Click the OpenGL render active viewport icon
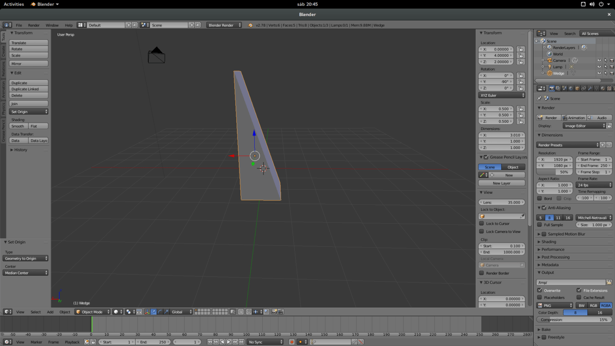Image resolution: width=615 pixels, height=346 pixels. pyautogui.click(x=274, y=312)
